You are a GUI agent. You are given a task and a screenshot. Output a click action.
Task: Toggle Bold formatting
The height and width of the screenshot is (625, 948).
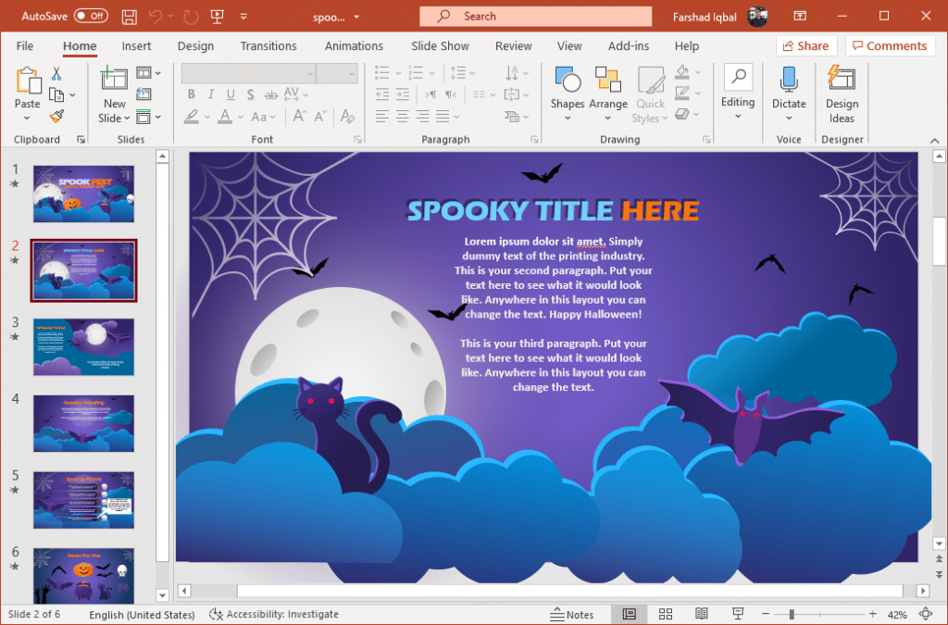pyautogui.click(x=191, y=94)
